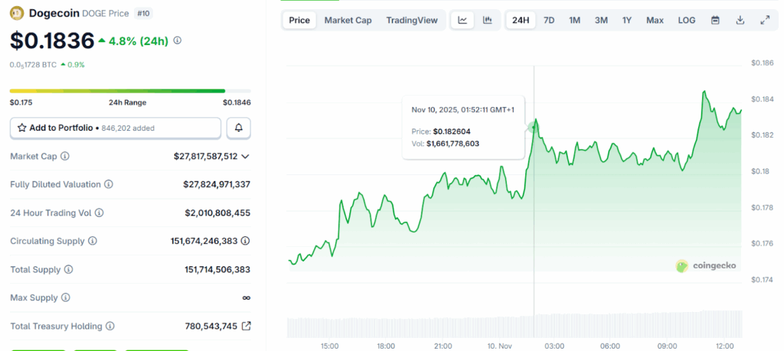
Task: Switch to the Market Cap tab
Action: click(348, 20)
